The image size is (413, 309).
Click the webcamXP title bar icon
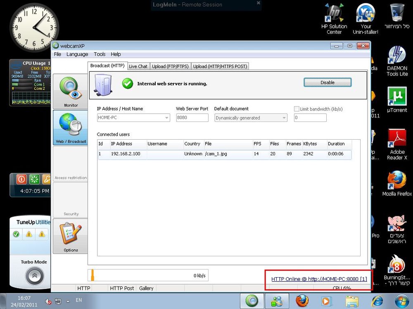click(x=56, y=45)
